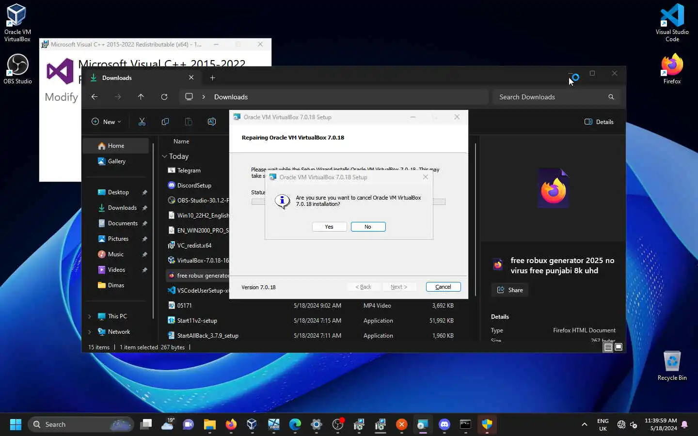Open OBS Studio desktop shortcut

(x=17, y=68)
